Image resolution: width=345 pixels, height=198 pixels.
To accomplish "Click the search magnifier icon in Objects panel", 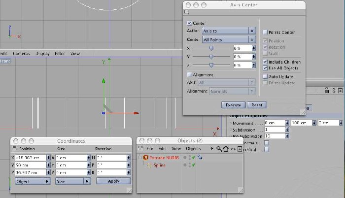I will click(219, 149).
